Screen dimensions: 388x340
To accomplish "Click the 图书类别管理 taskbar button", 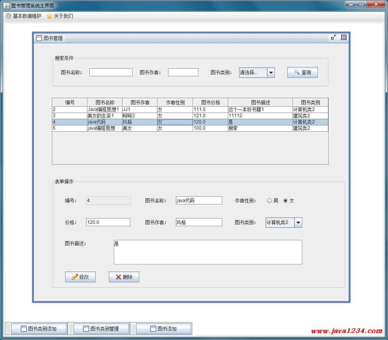I will [101, 329].
